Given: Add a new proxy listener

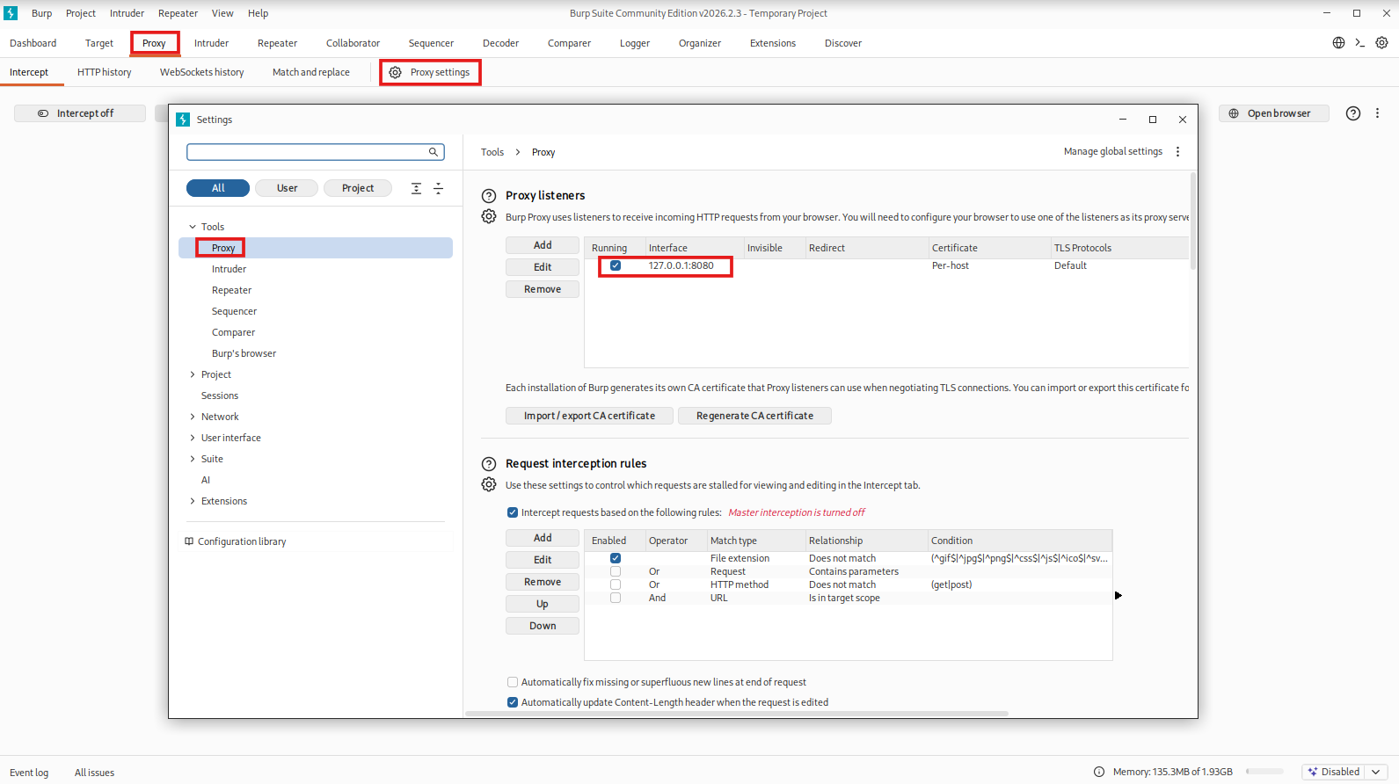Looking at the screenshot, I should (543, 245).
